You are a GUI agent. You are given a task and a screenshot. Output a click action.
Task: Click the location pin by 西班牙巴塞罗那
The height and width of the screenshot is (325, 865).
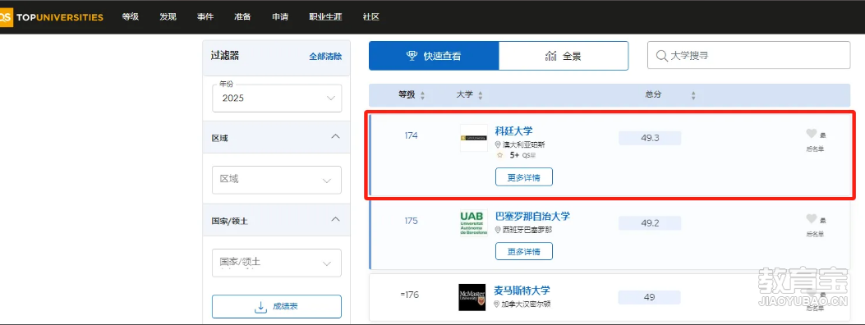(x=498, y=230)
